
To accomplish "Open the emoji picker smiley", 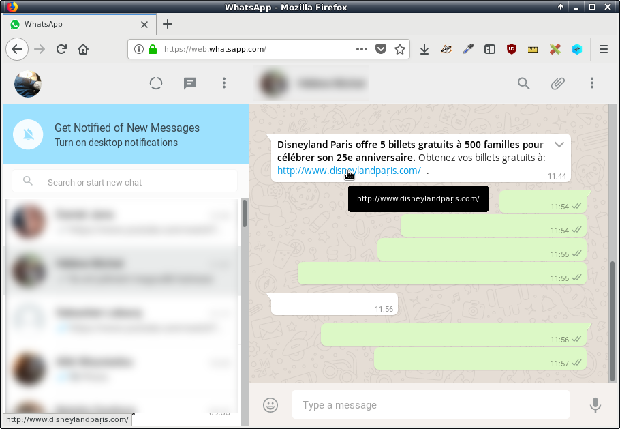I will (270, 405).
